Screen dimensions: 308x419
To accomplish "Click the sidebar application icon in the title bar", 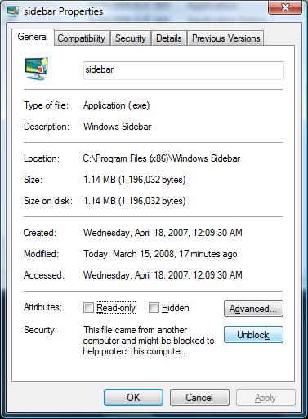I will pos(13,11).
